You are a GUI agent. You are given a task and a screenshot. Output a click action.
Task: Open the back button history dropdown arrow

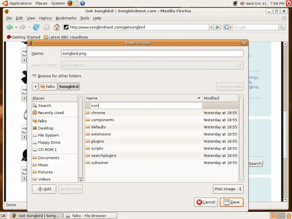16,27
